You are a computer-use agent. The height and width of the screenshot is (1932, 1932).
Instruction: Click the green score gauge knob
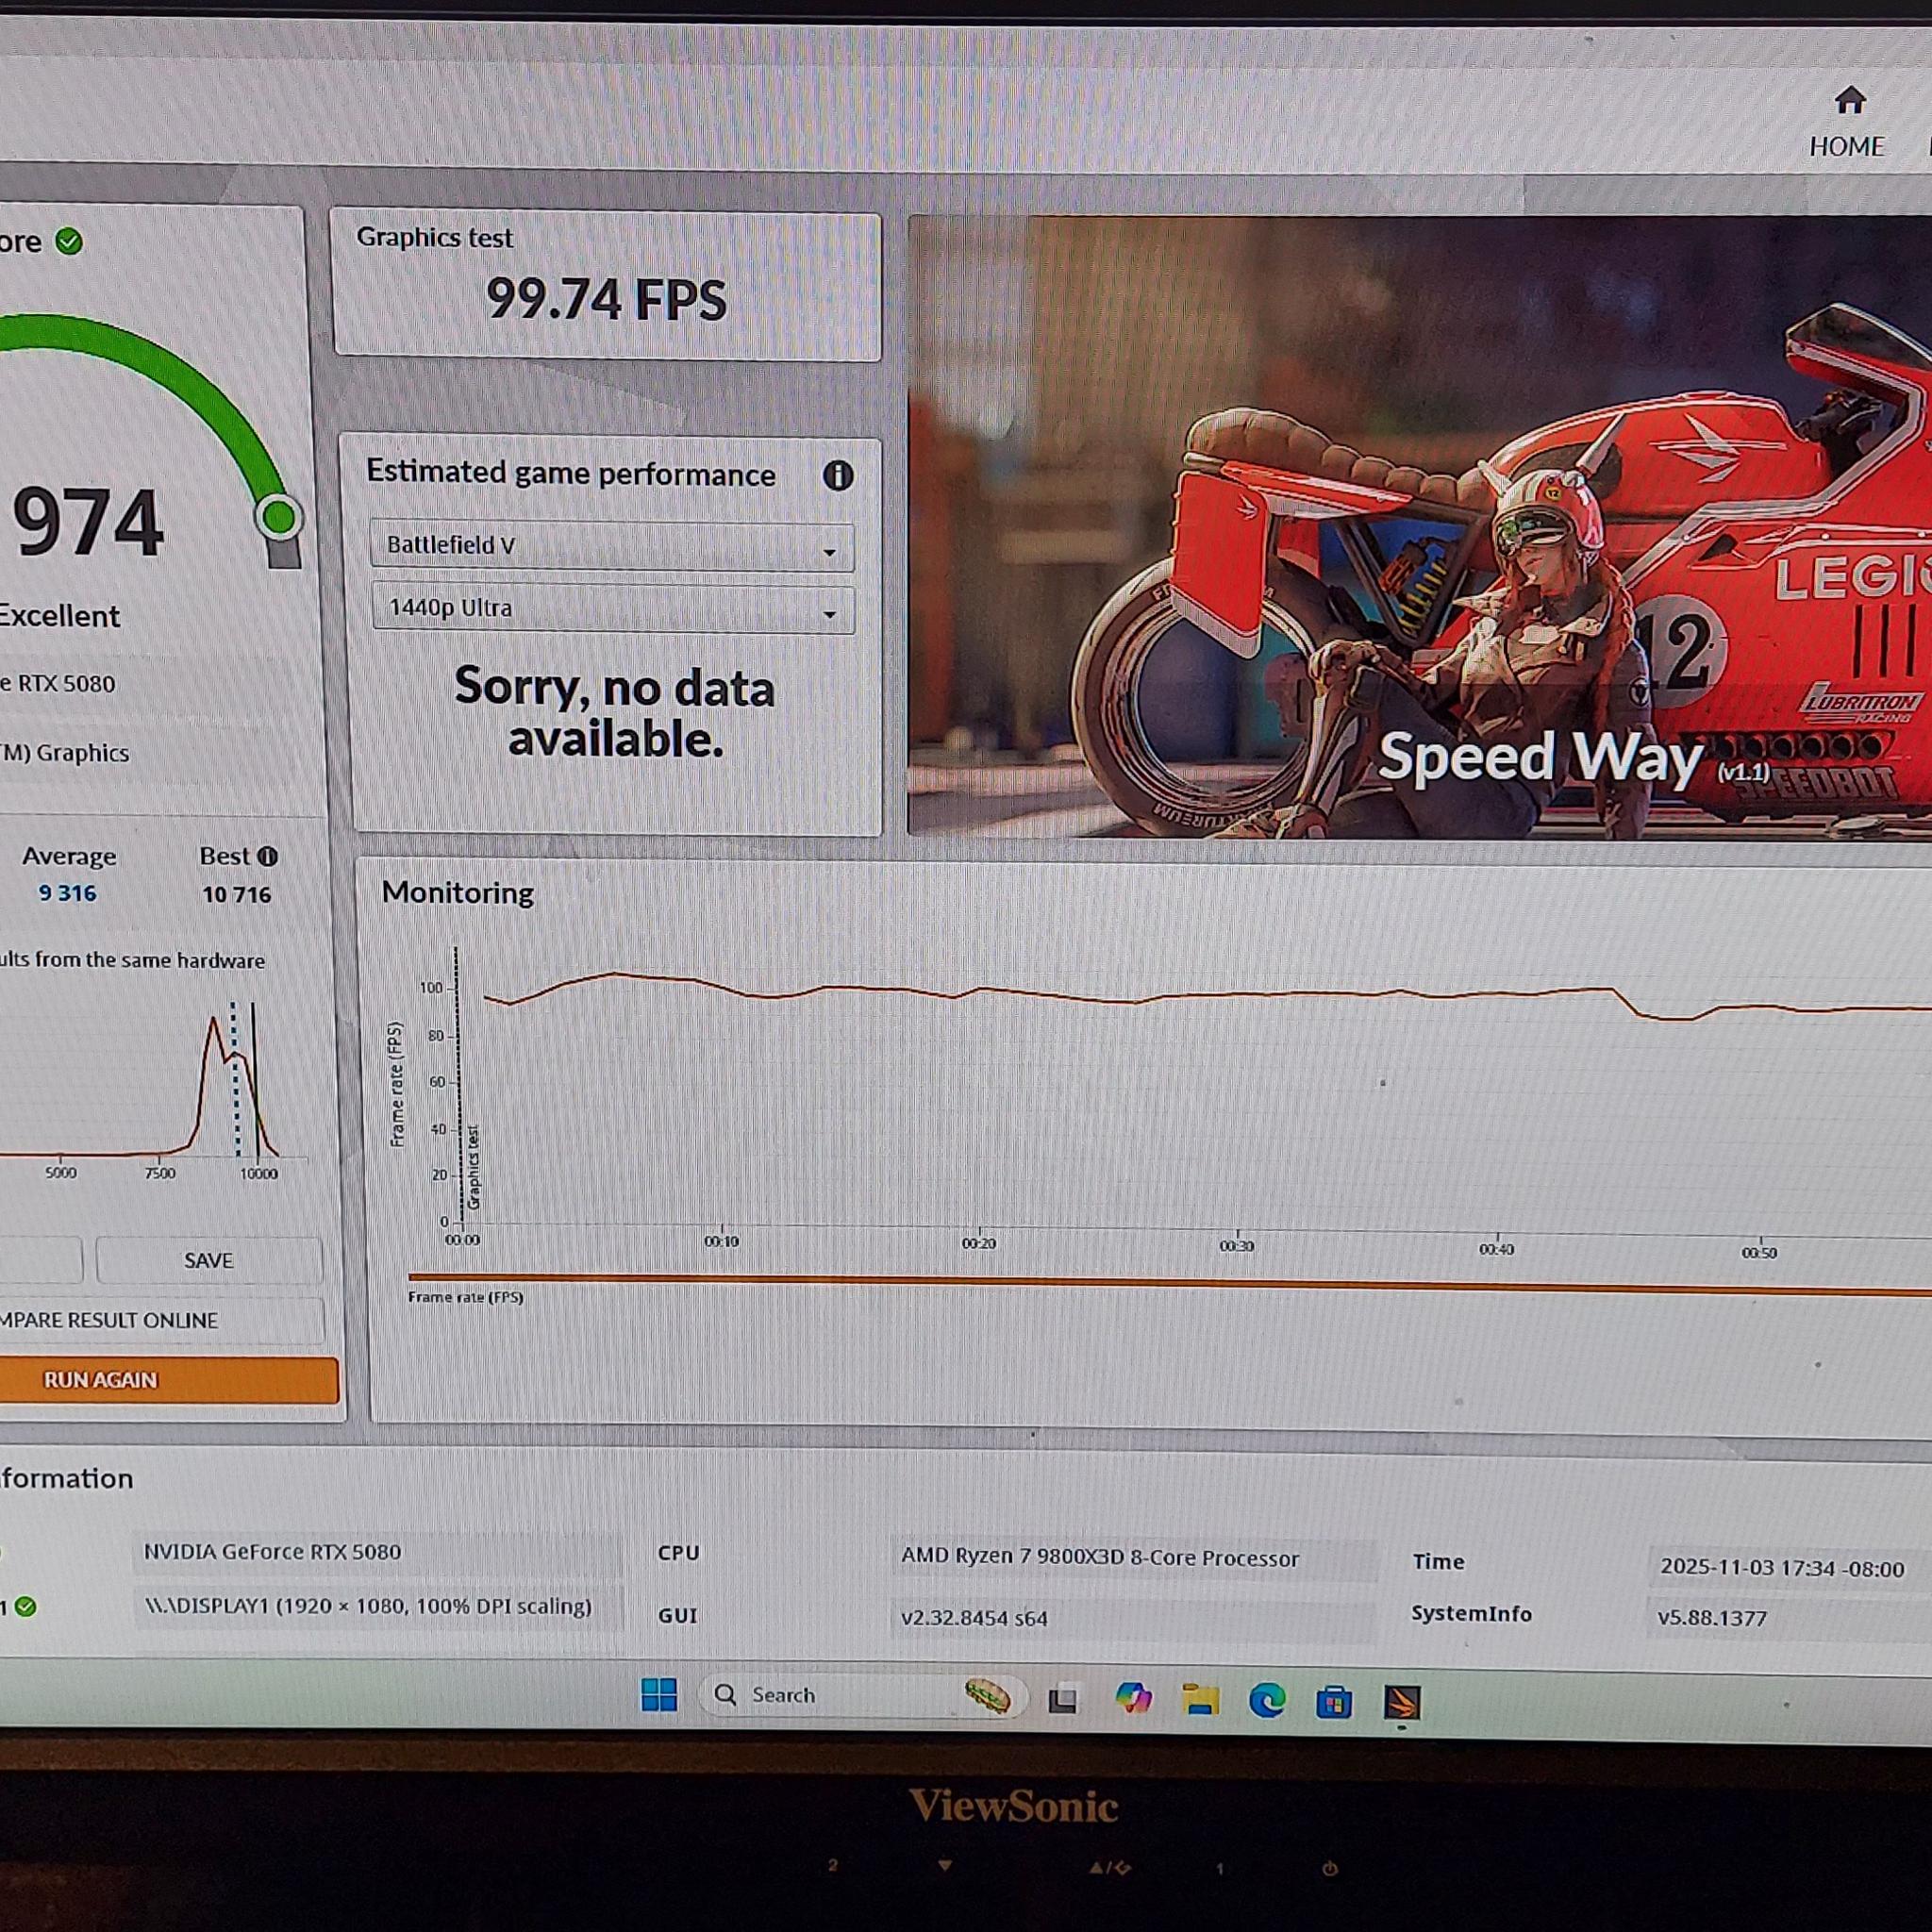279,517
